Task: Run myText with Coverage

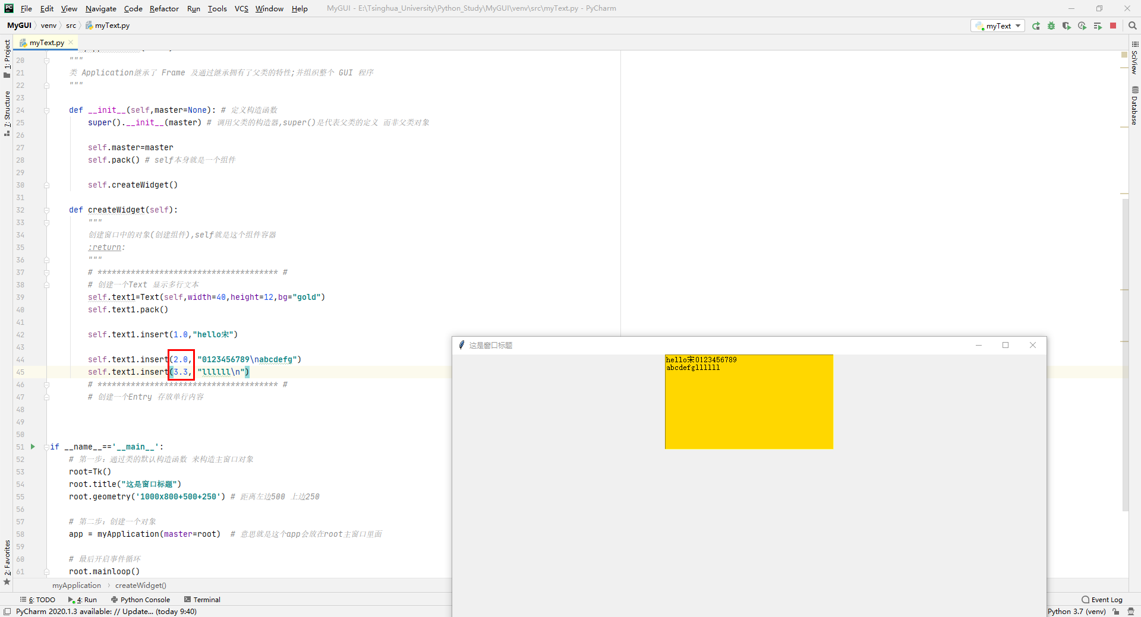Action: [1067, 26]
